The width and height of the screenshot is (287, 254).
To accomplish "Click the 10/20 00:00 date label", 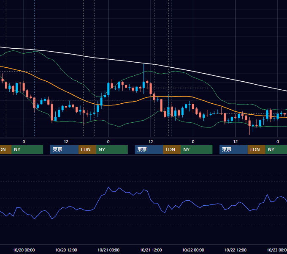I will click(24, 250).
